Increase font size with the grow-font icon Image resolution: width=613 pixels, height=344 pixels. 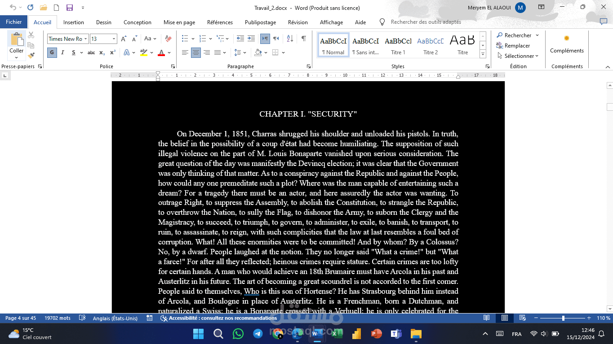(124, 39)
